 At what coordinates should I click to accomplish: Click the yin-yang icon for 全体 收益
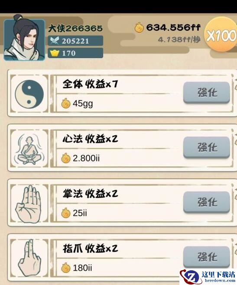click(29, 94)
